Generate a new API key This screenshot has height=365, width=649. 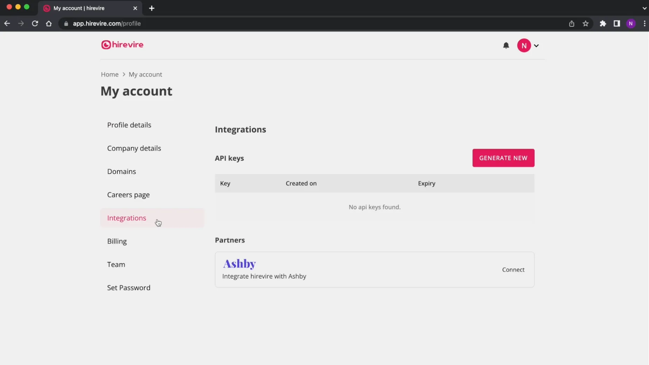[x=503, y=158]
